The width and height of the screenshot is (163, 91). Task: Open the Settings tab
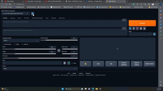(53, 18)
